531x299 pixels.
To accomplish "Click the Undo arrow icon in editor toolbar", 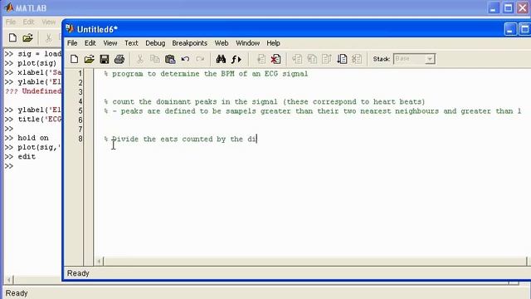I will pos(185,59).
